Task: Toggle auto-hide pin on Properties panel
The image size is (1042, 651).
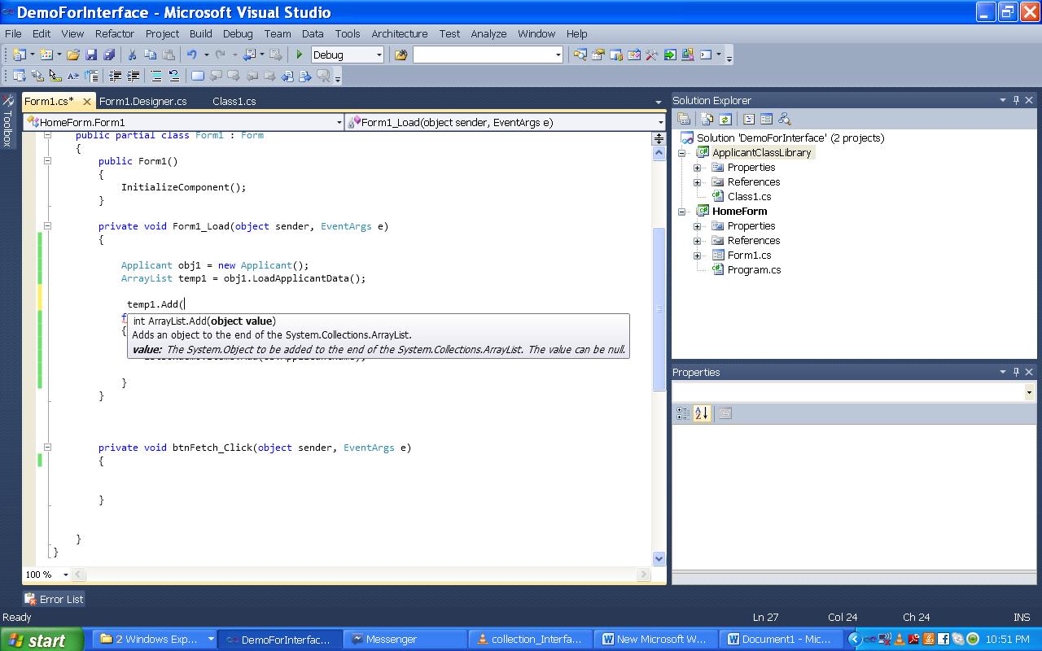Action: [1016, 372]
